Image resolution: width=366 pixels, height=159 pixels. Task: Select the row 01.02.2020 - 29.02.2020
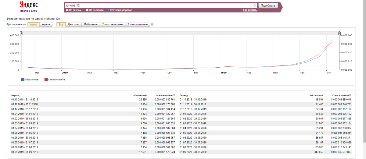[x=266, y=118]
